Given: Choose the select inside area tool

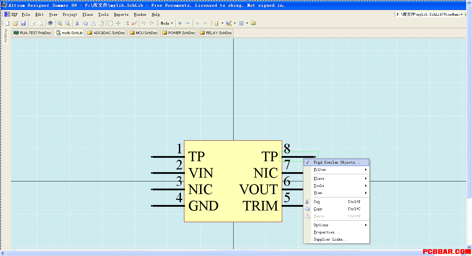Looking at the screenshot, I should point(110,23).
